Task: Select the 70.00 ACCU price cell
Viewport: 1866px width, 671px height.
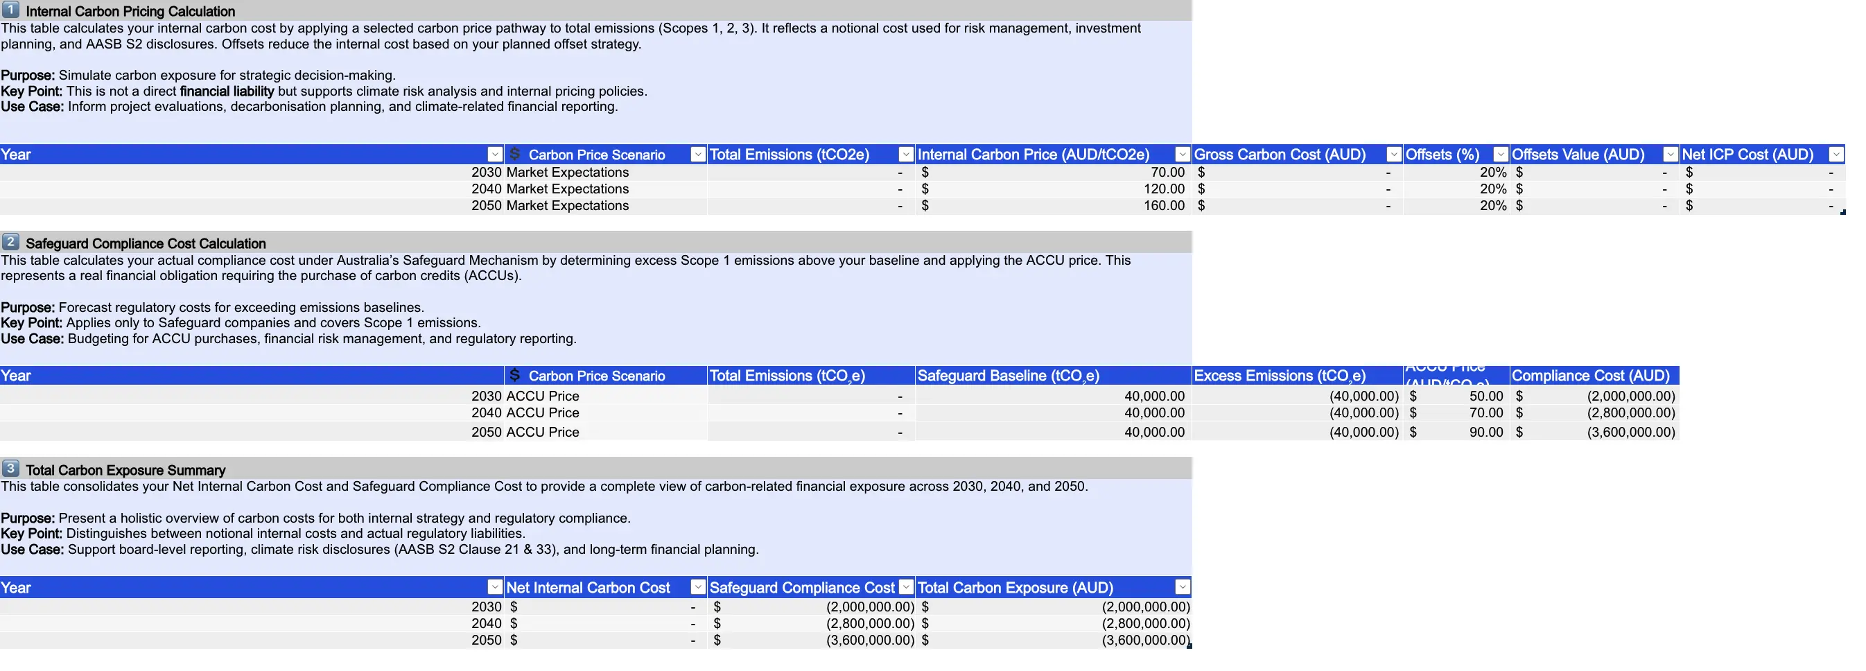Action: coord(1457,413)
